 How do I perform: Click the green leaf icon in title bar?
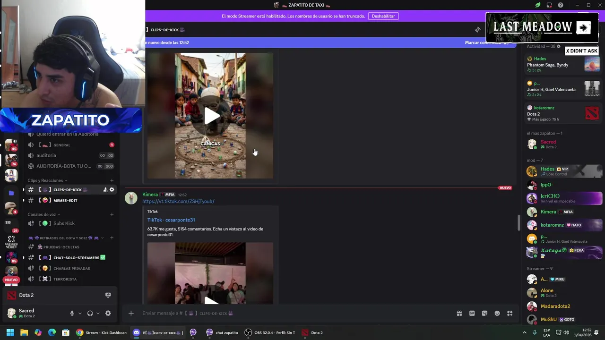[538, 5]
